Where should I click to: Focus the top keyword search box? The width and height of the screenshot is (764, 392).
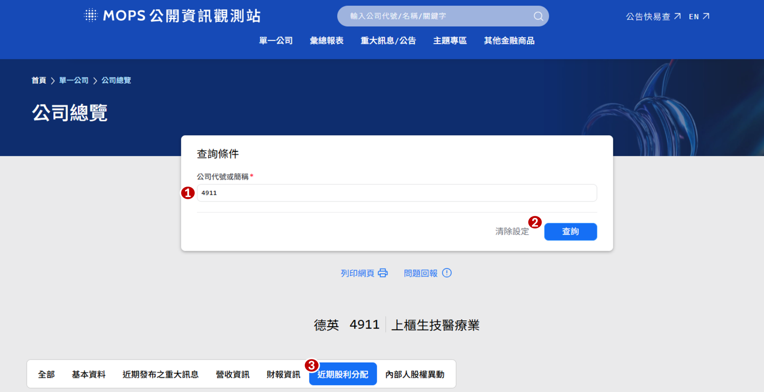coord(438,16)
